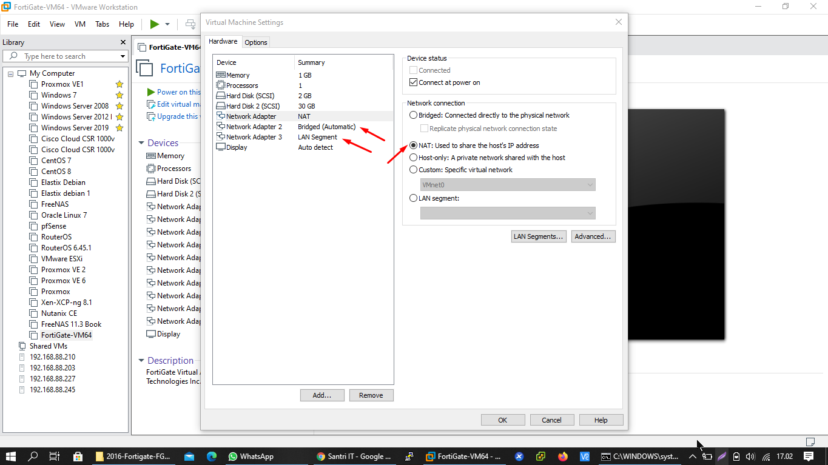Select NAT network connection radio button
Image resolution: width=828 pixels, height=465 pixels.
(414, 146)
